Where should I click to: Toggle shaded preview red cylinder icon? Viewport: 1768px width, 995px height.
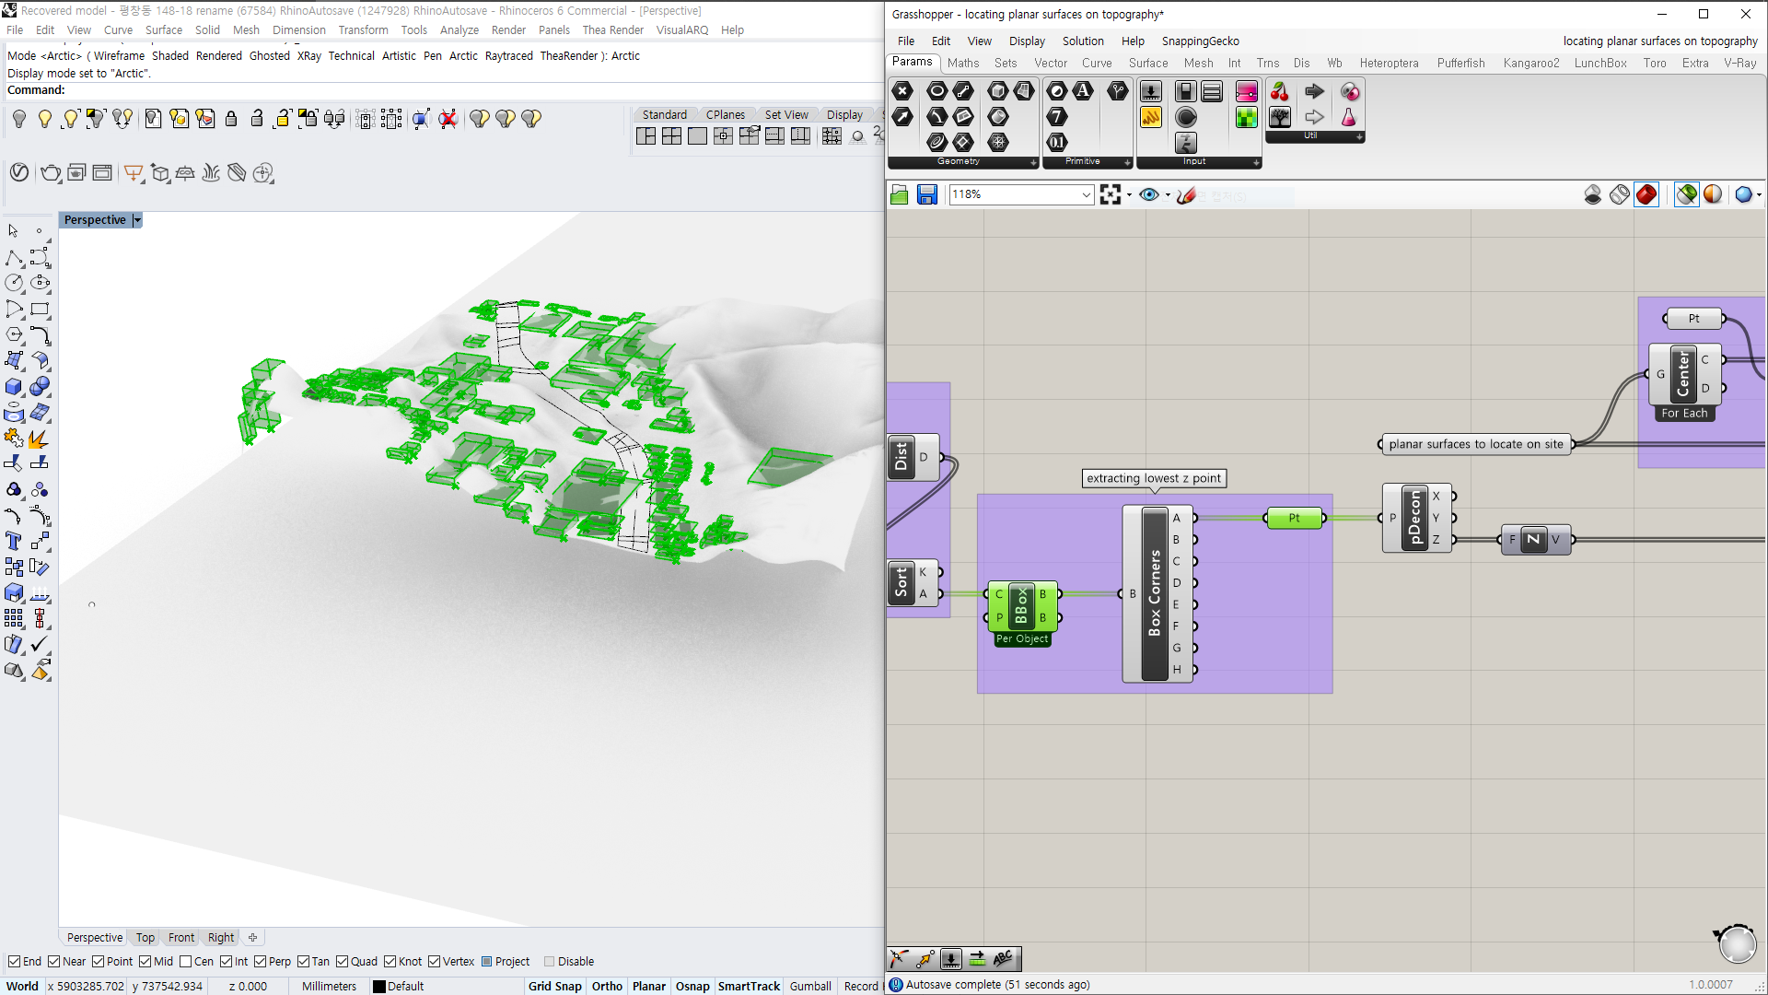pyautogui.click(x=1646, y=194)
